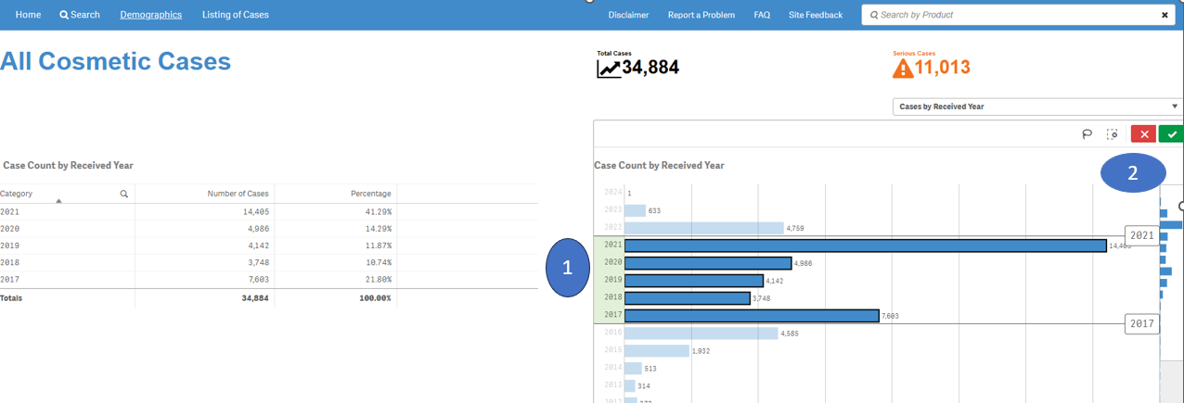Go to the Home menu item
This screenshot has height=403, width=1184.
[28, 15]
